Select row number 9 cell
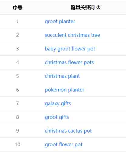126x152 pixels. coord(18,131)
